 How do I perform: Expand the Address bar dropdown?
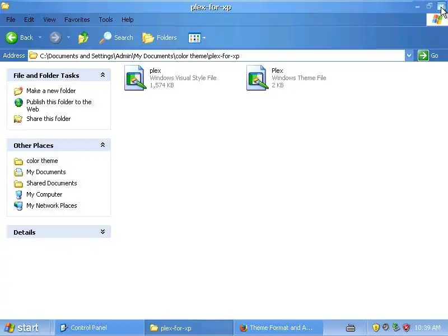(x=409, y=55)
